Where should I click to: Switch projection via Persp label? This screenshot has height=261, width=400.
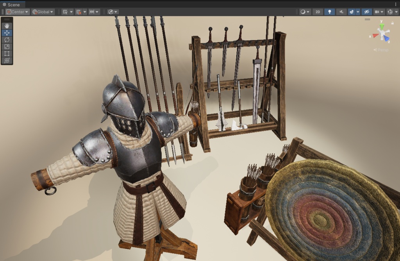click(381, 50)
